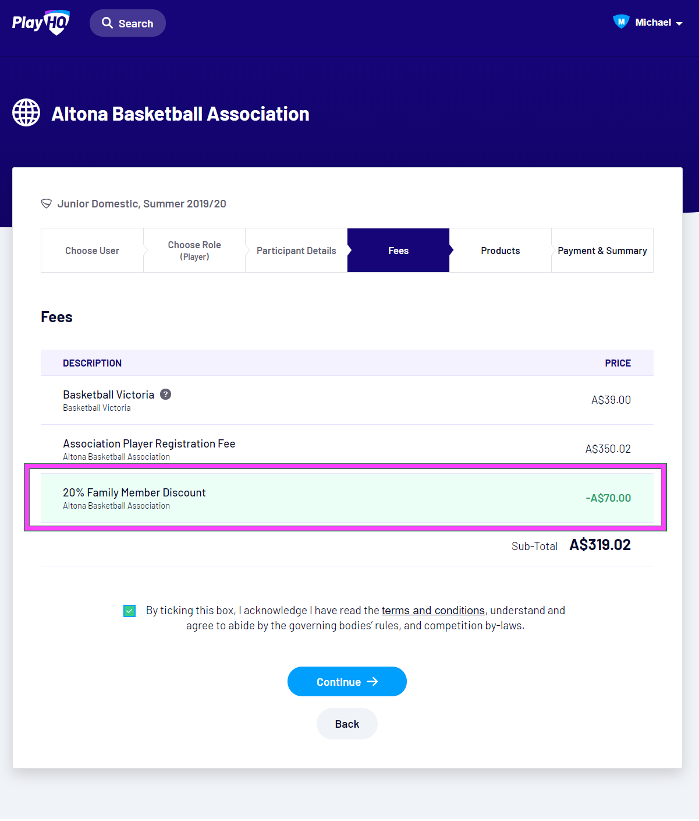Click the globe icon beside the association name
This screenshot has width=699, height=821.
click(x=26, y=112)
